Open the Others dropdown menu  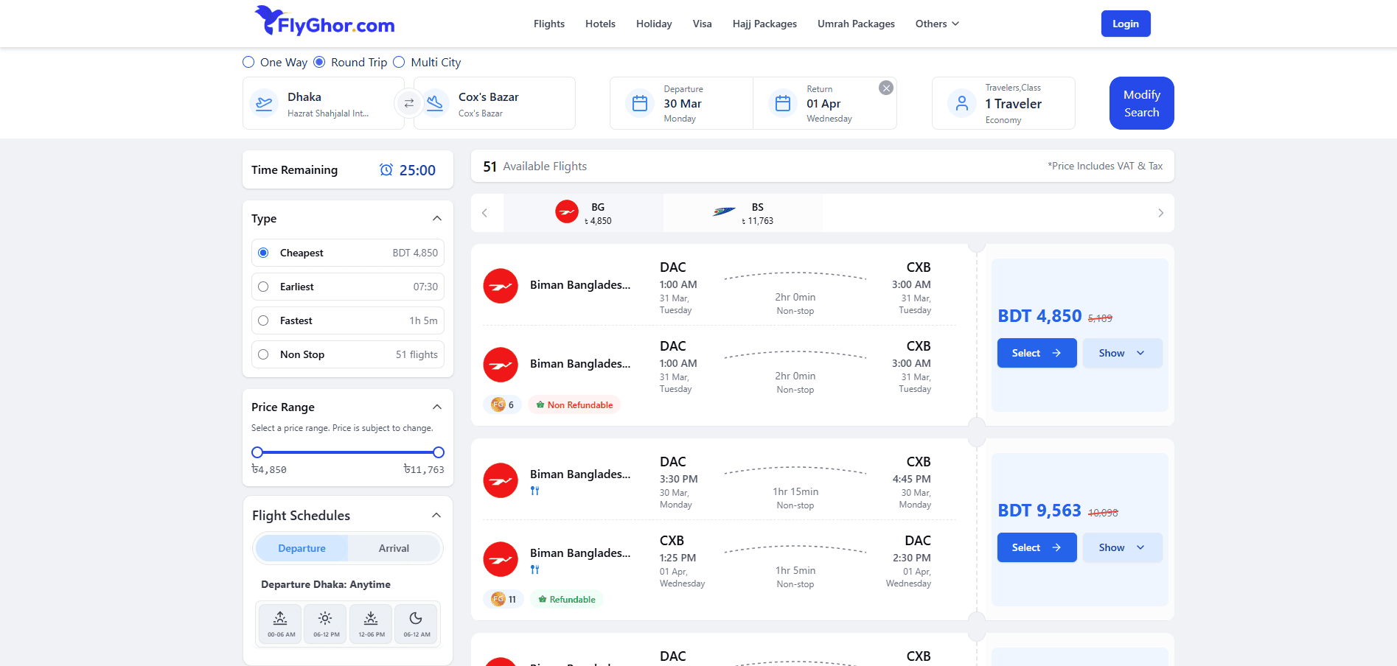(937, 24)
